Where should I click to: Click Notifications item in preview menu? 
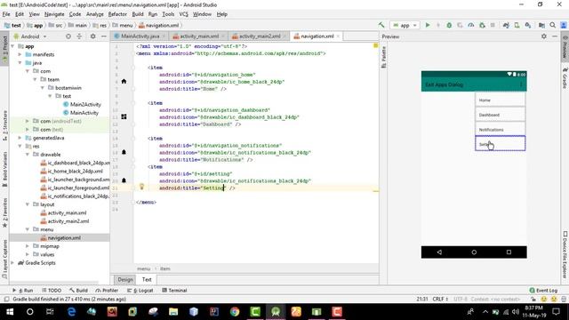click(x=500, y=130)
